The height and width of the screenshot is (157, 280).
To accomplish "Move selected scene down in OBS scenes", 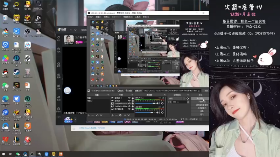I will point(101,115).
